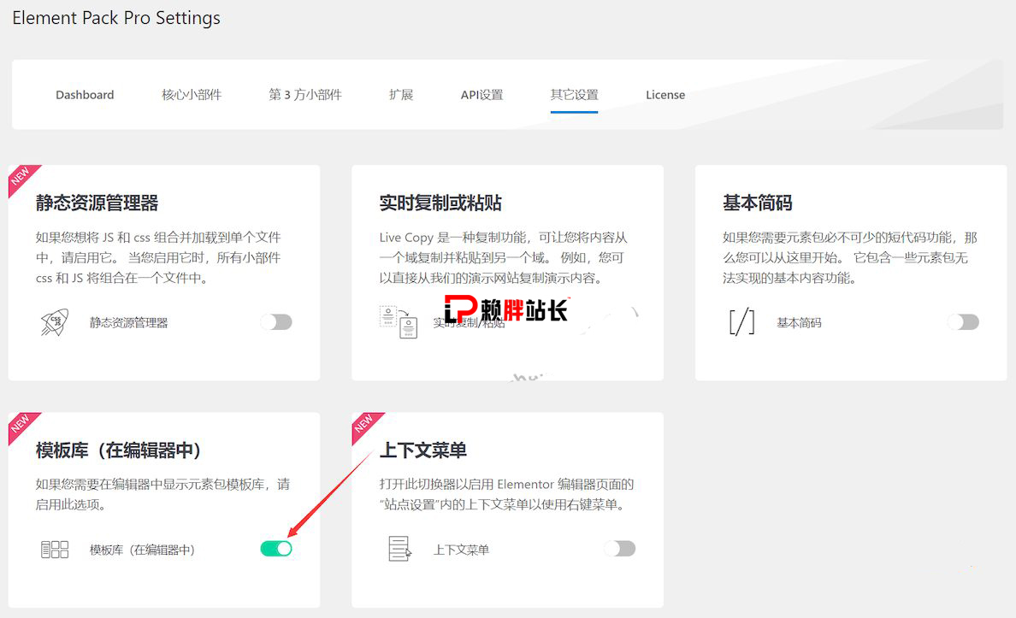
Task: Click the NEW ribbon on 静态资源管理器 card
Action: click(x=22, y=178)
